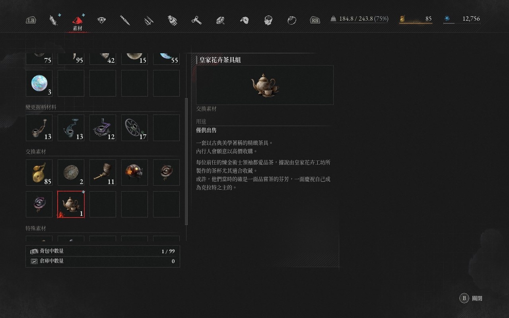Close the menu with B 關閉
The width and height of the screenshot is (509, 318).
point(471,298)
